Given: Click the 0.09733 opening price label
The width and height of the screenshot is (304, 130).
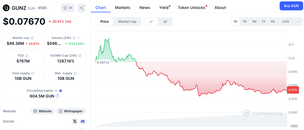Looking at the screenshot, I should click(x=103, y=62).
